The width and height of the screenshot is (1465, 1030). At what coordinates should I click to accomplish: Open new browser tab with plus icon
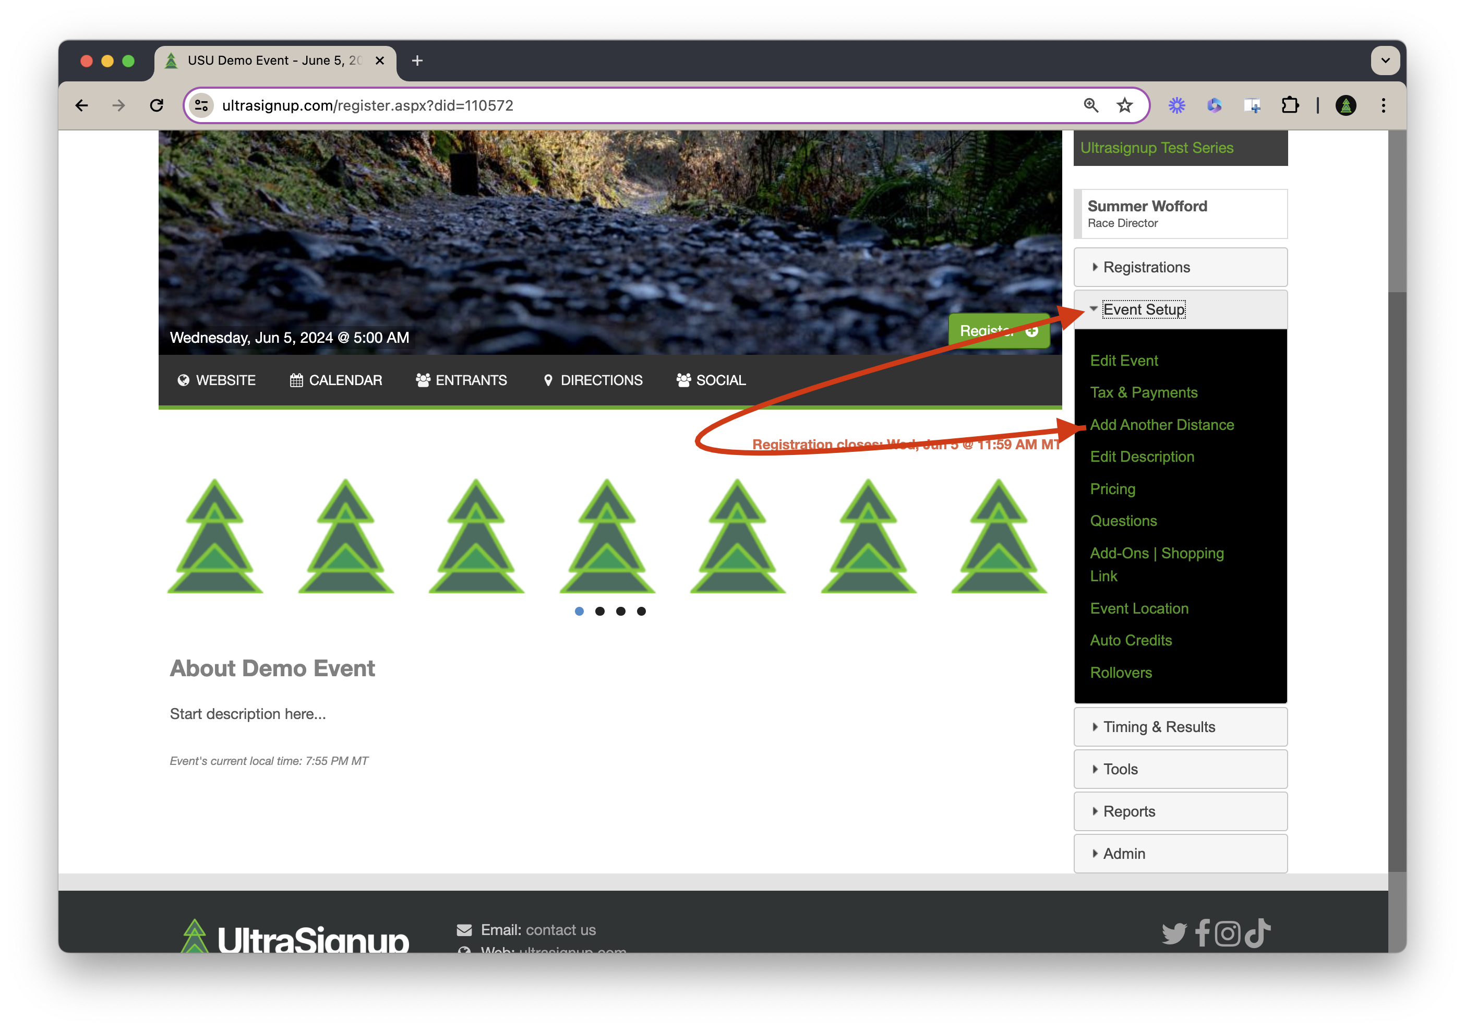(417, 61)
